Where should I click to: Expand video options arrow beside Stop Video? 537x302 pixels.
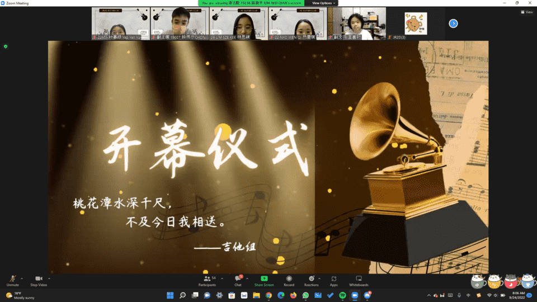49,279
